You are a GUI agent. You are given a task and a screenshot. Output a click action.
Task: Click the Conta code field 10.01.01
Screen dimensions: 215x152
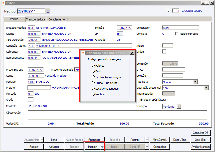[x=36, y=76]
